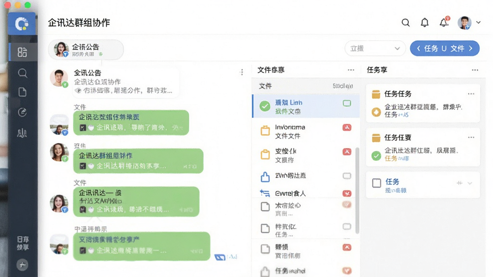
Task: Click the blue thumbs-up file icon
Action: (x=265, y=177)
